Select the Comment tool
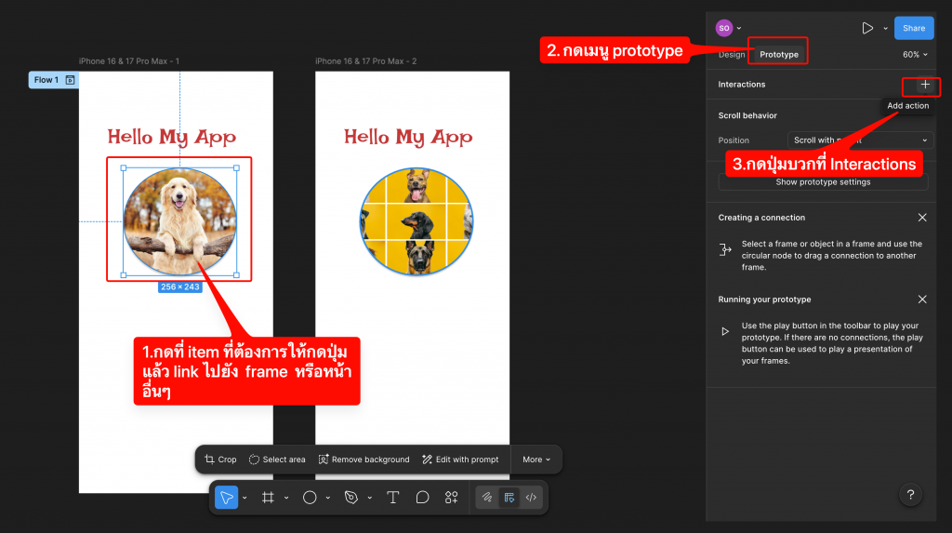The image size is (952, 533). [422, 498]
